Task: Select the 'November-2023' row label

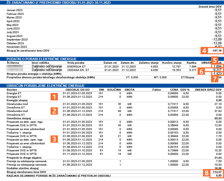Action: pos(17,47)
